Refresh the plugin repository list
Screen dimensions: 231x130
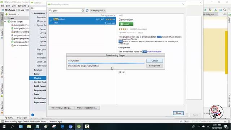[87, 10]
